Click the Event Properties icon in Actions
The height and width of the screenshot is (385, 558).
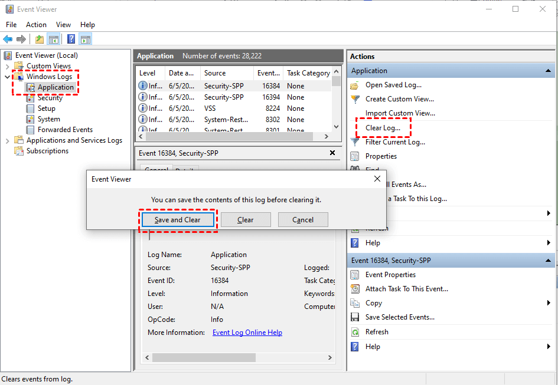tap(355, 275)
